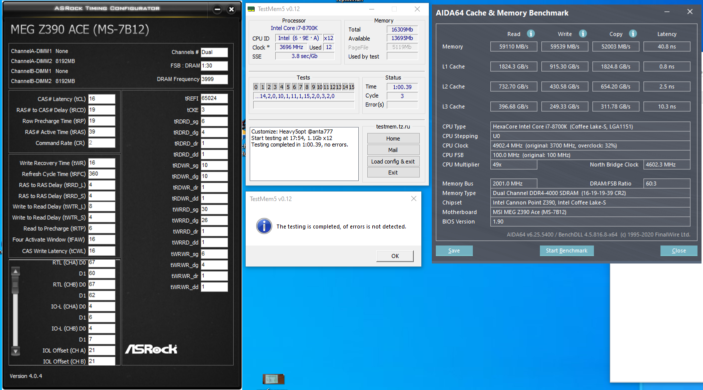Minimize the ASRock Timing Configurator window
The width and height of the screenshot is (703, 390).
coord(217,9)
